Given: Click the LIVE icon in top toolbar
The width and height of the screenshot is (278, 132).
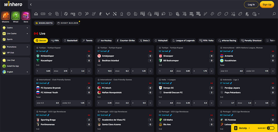Looking at the screenshot, I should 43,14.
